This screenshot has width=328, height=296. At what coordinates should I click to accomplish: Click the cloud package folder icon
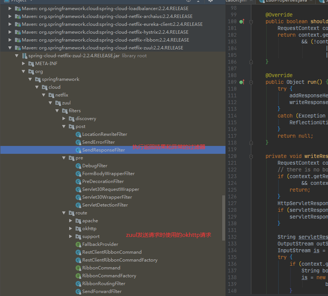(45, 87)
